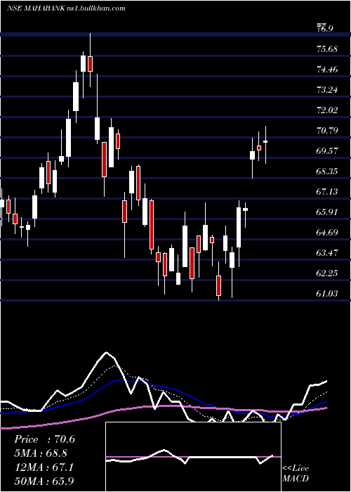Click the 73.24 price axis label
The height and width of the screenshot is (492, 351).
pyautogui.click(x=327, y=90)
